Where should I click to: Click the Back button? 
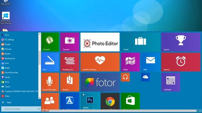(x=7, y=102)
